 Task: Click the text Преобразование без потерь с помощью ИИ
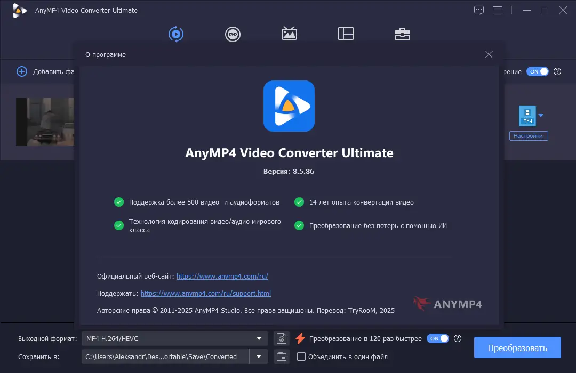(378, 226)
